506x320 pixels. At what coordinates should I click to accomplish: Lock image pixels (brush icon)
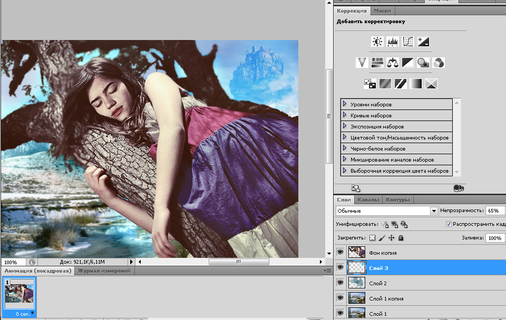coord(382,238)
